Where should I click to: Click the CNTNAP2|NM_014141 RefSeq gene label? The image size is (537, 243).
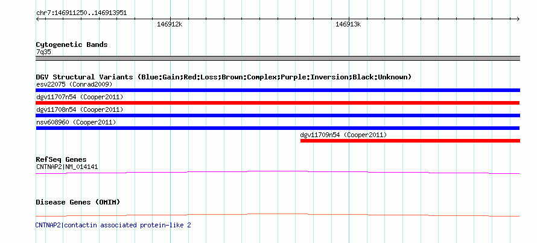[x=67, y=167]
